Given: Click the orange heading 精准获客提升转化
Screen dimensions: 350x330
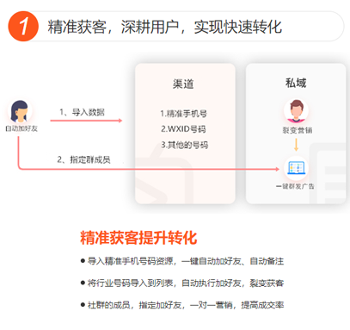Looking at the screenshot, I should point(138,238).
